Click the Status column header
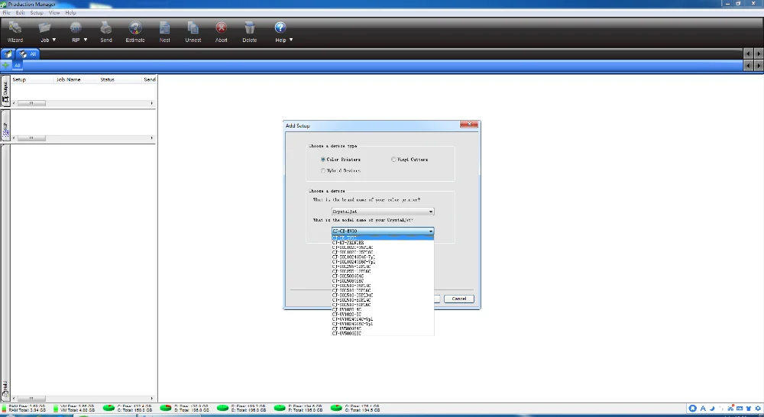 107,79
